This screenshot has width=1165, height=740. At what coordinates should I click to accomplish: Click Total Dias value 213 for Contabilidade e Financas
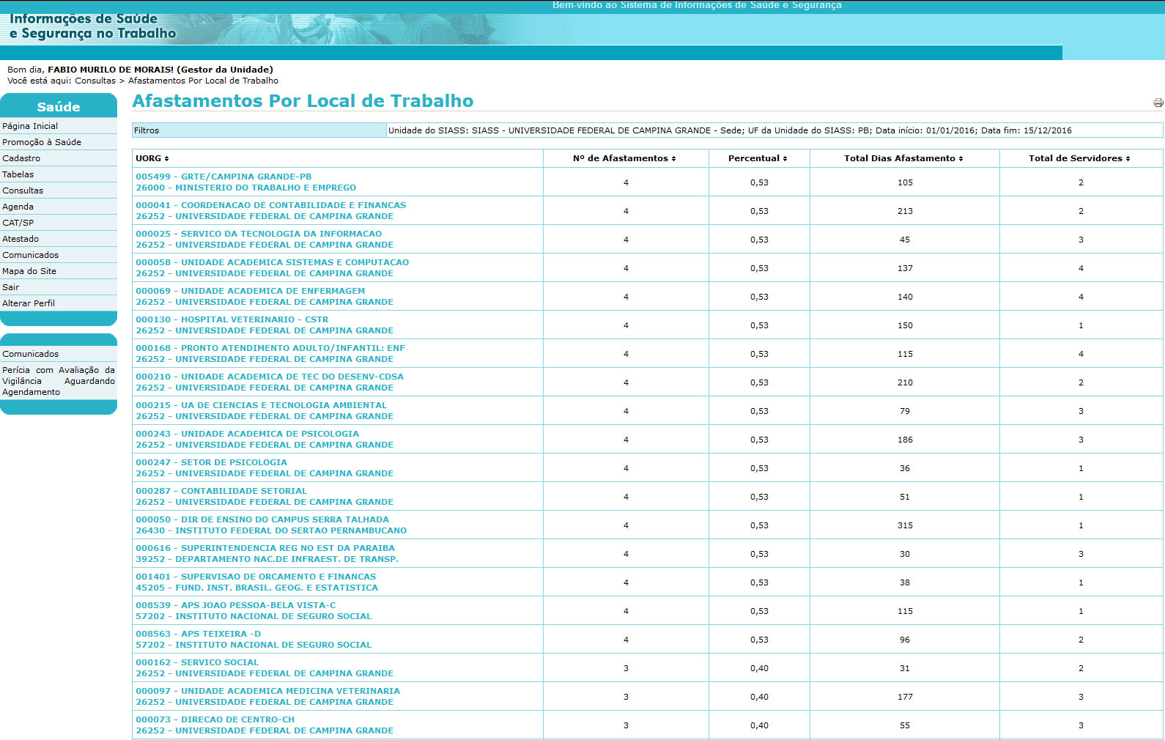905,211
